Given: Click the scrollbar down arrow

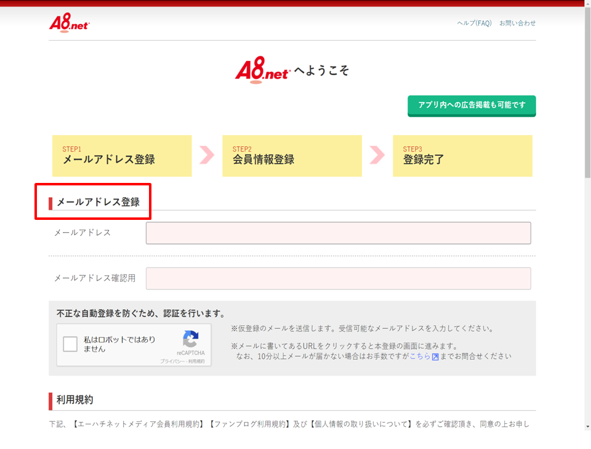Looking at the screenshot, I should coord(587,427).
